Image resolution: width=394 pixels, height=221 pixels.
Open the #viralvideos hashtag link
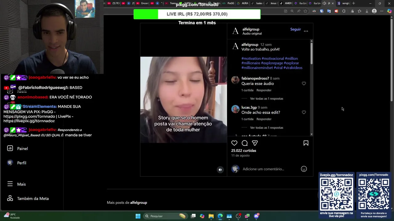click(293, 68)
